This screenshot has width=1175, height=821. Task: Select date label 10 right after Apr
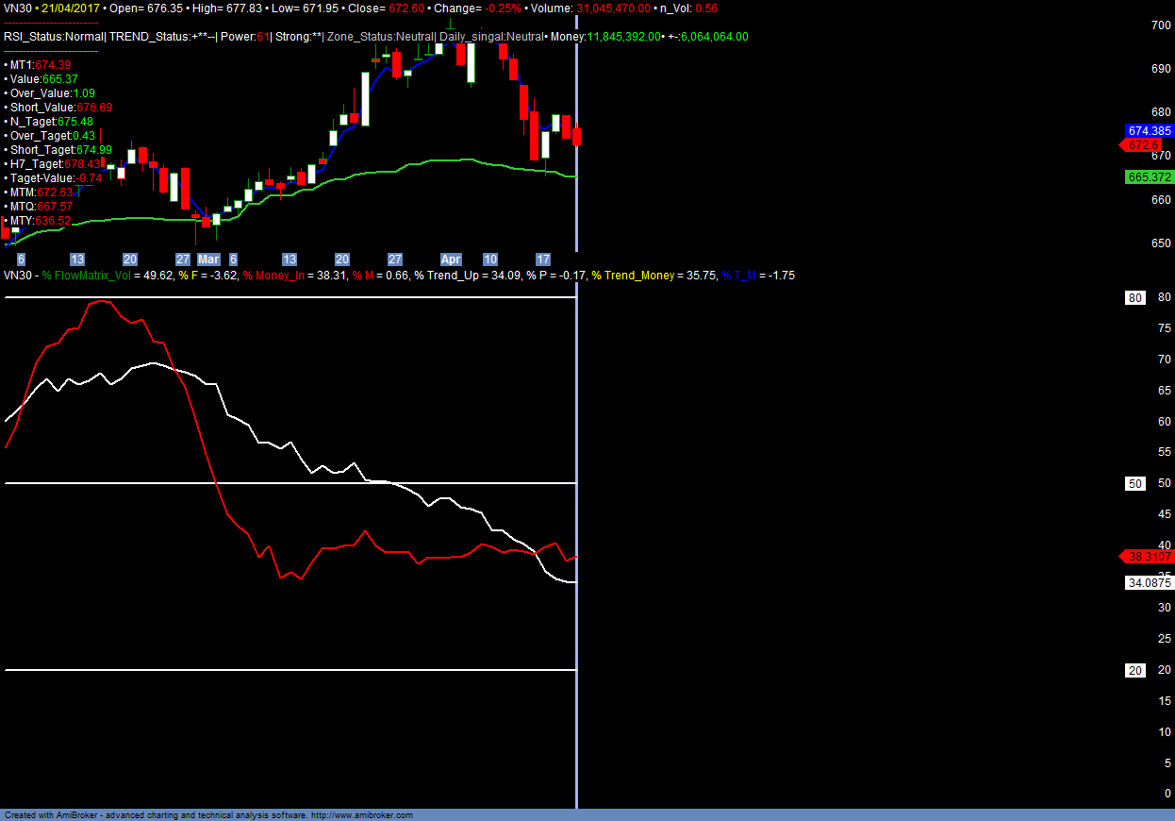click(x=489, y=260)
